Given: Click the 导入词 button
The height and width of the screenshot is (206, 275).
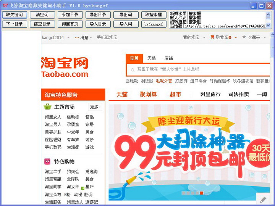Looking at the screenshot, I should 126,24.
